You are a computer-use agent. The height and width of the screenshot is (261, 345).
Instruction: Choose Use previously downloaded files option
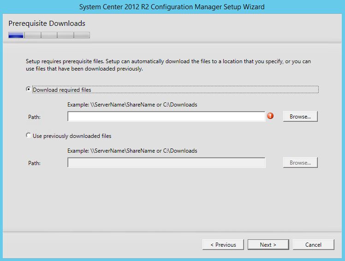29,136
